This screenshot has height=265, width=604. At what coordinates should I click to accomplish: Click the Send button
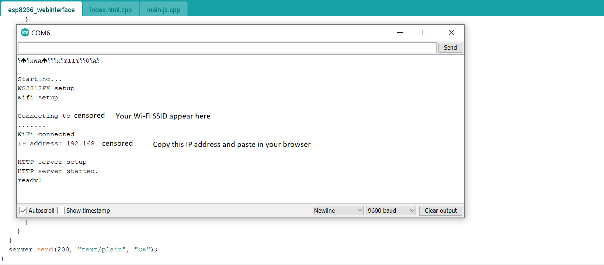point(450,47)
